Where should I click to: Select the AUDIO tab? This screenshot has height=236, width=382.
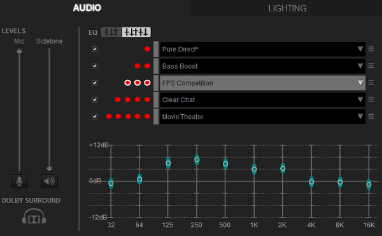(x=87, y=8)
